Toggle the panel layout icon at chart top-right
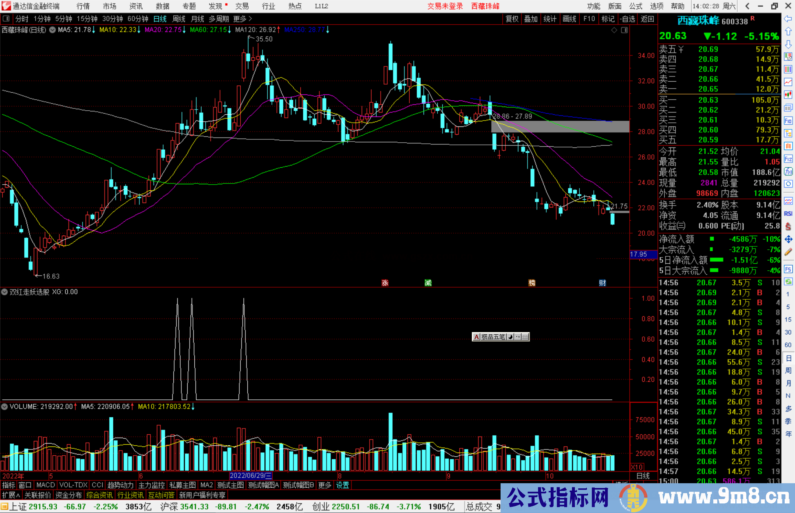 (624, 30)
